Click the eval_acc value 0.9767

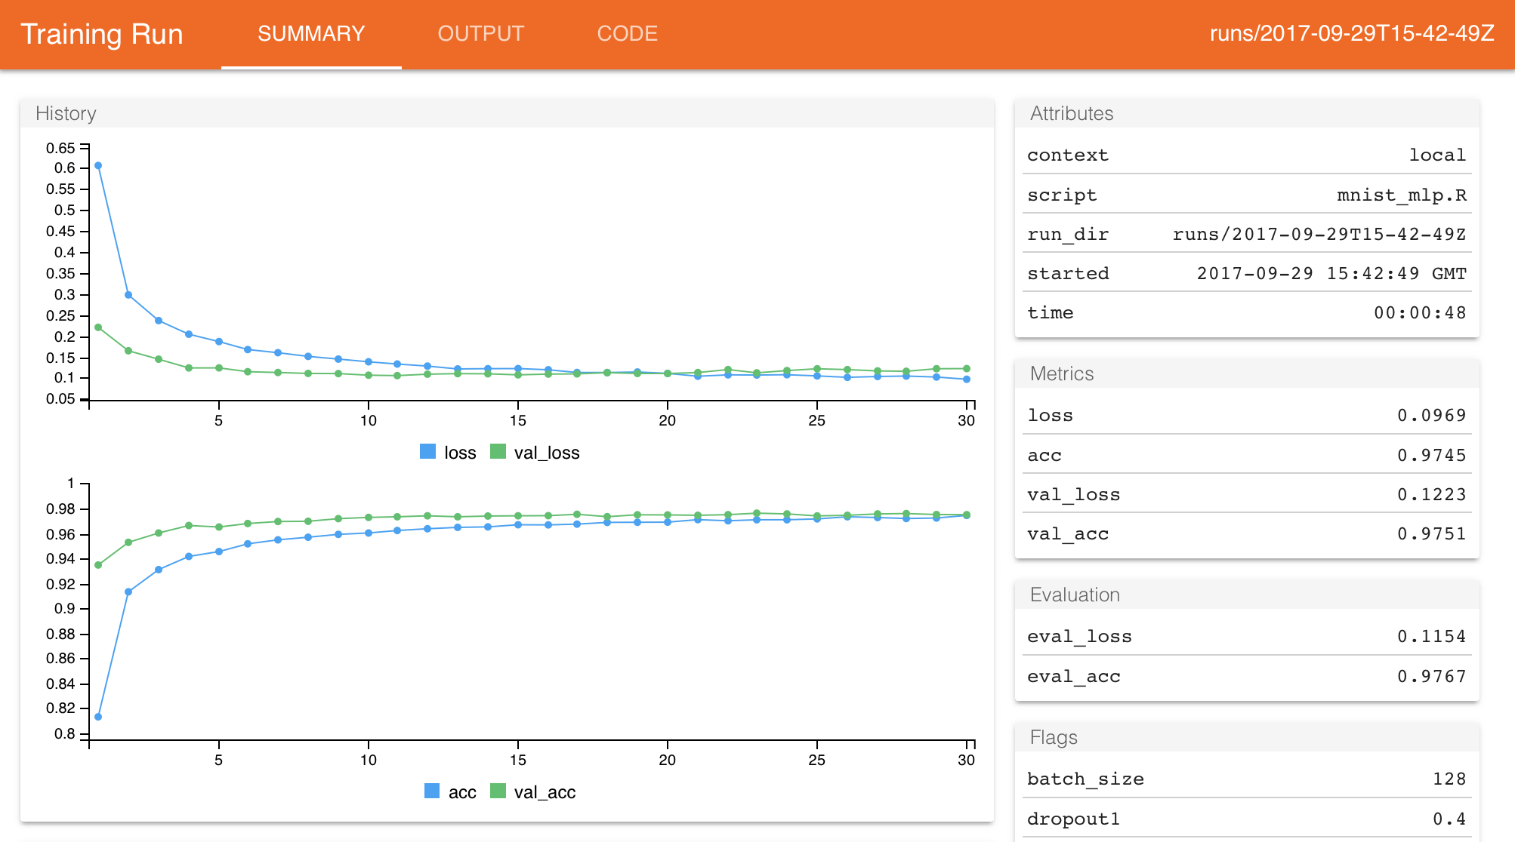point(1431,677)
